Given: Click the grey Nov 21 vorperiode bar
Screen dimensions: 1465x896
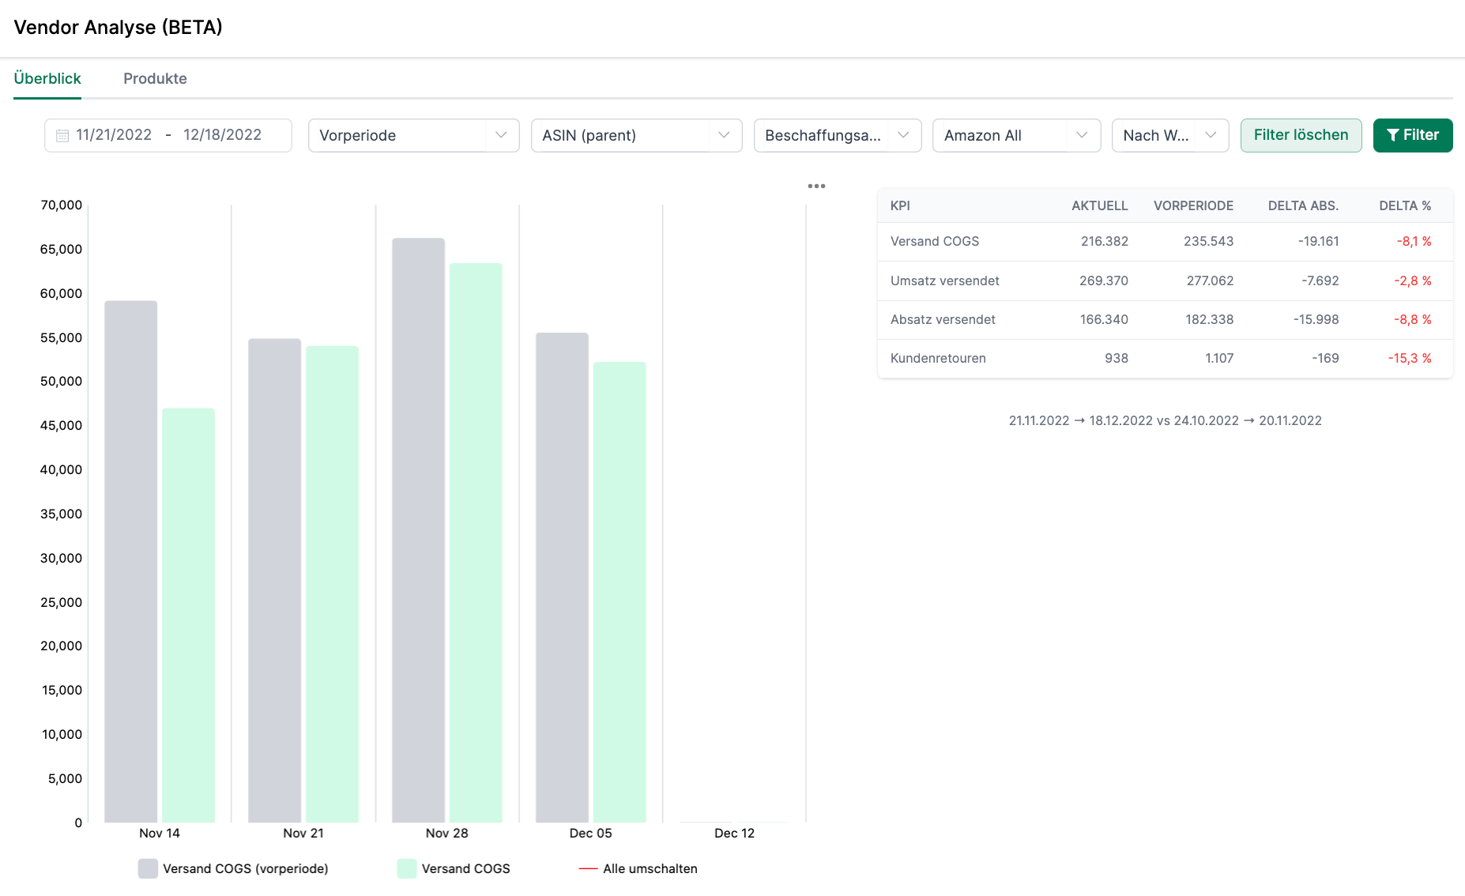Looking at the screenshot, I should pyautogui.click(x=274, y=581).
